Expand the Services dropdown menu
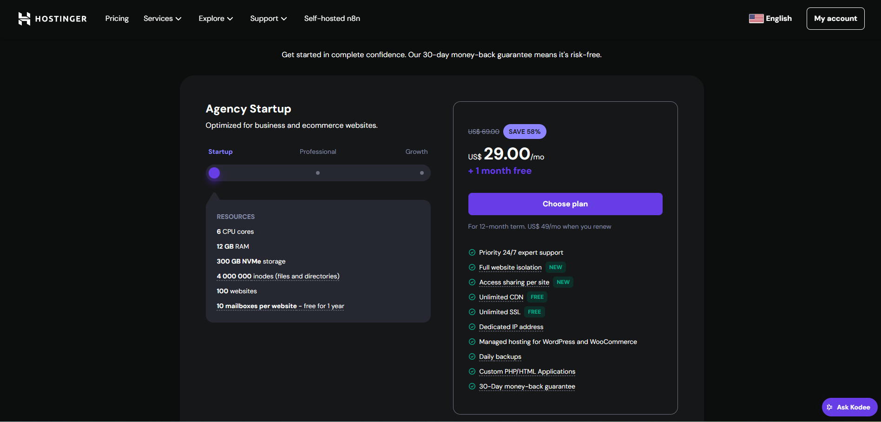881x422 pixels. pyautogui.click(x=162, y=19)
